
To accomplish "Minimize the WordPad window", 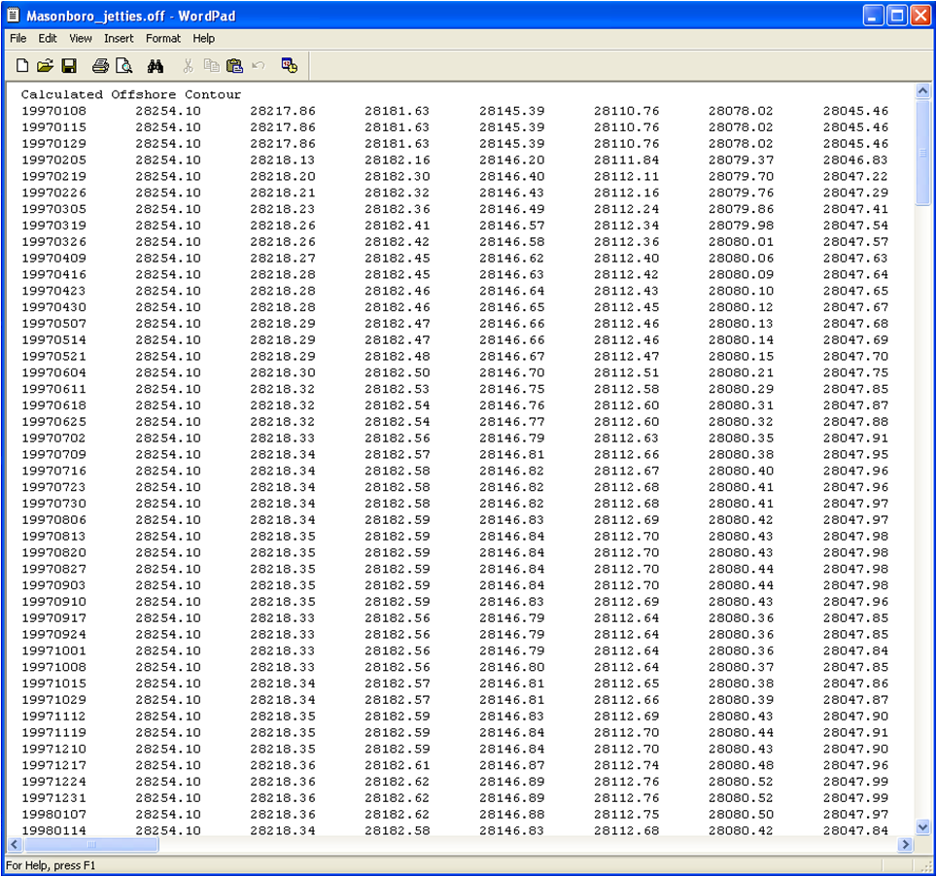I will pos(873,16).
